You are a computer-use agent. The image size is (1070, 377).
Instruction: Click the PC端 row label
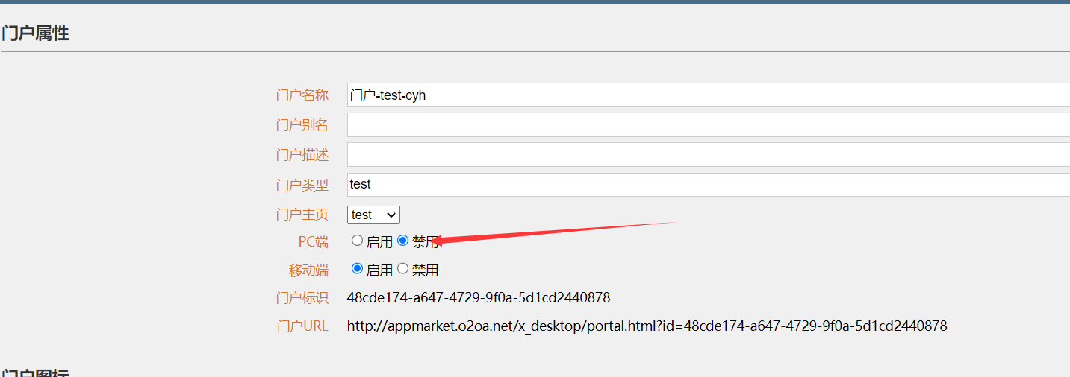coord(313,241)
